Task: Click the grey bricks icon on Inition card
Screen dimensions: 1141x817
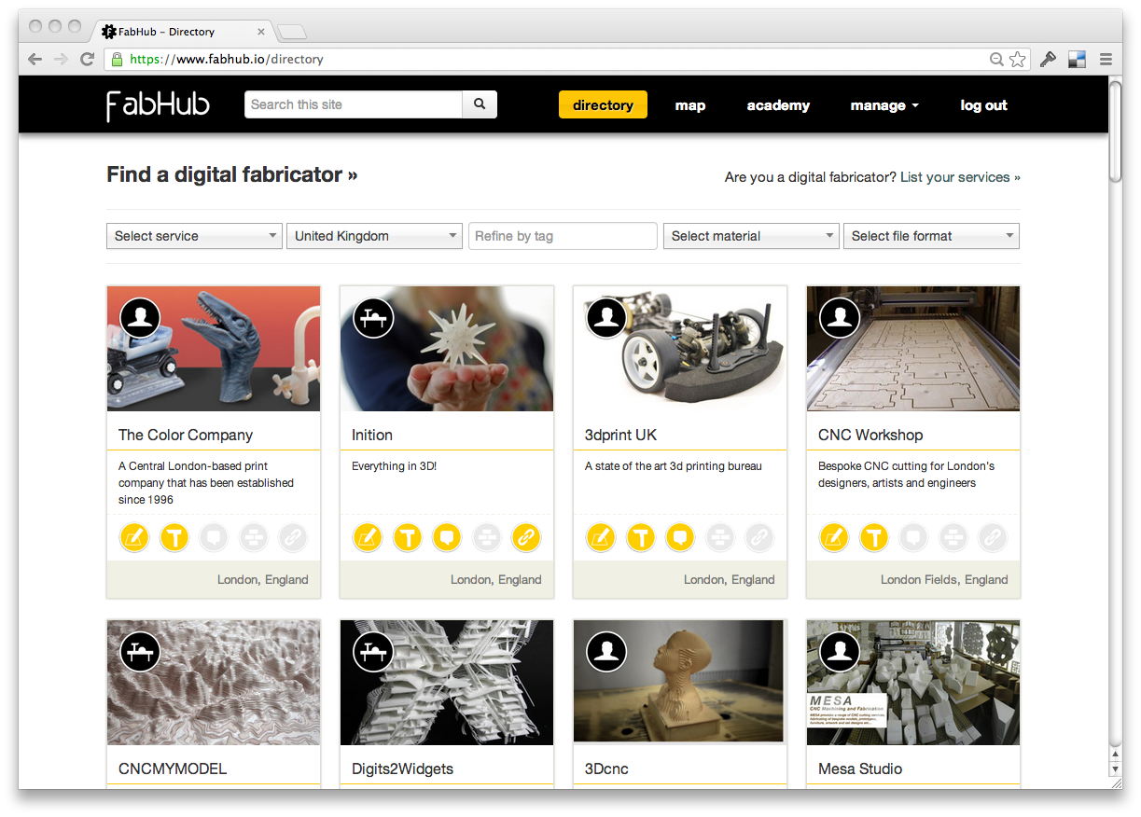Action: tap(487, 537)
